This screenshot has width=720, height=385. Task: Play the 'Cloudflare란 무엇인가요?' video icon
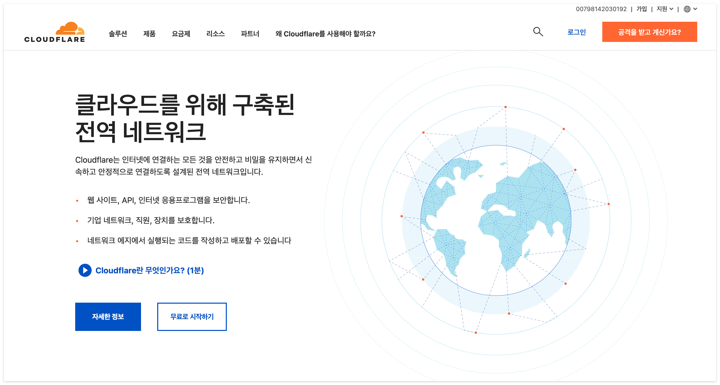coord(85,270)
